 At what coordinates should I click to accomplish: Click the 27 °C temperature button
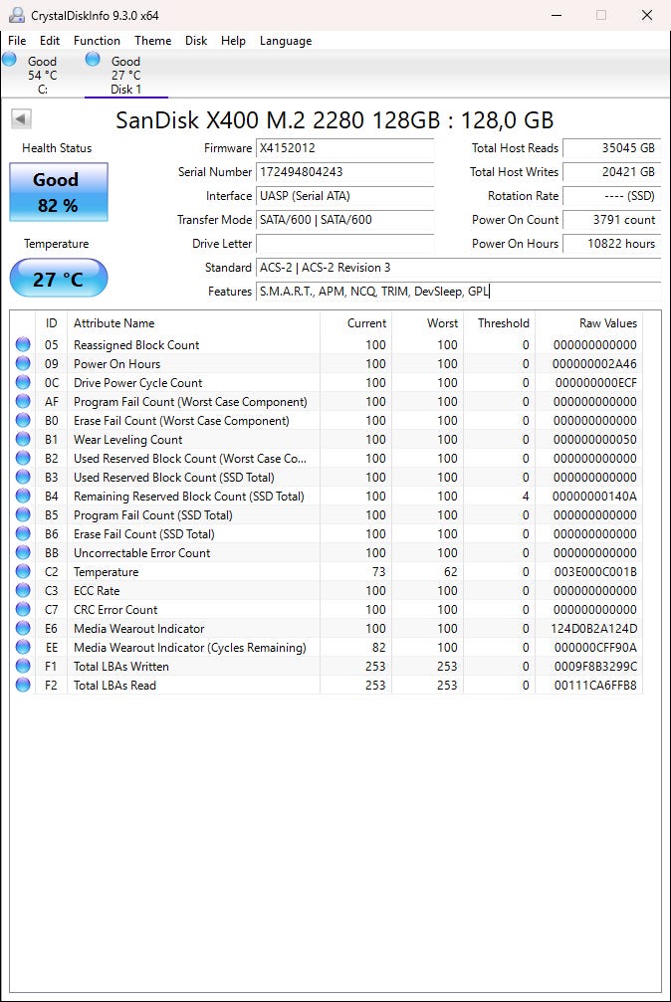58,278
